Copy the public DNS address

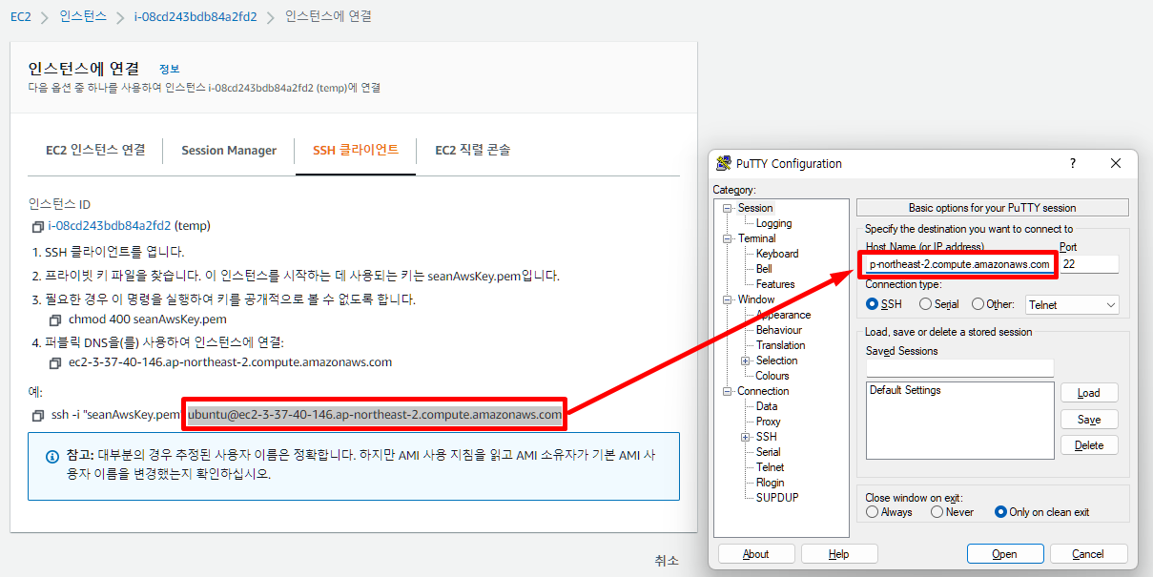pyautogui.click(x=55, y=363)
